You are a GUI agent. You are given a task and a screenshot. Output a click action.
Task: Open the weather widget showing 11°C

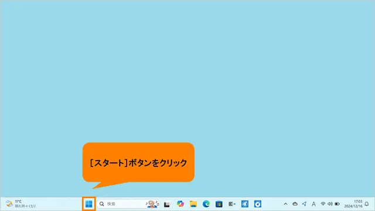click(x=21, y=204)
